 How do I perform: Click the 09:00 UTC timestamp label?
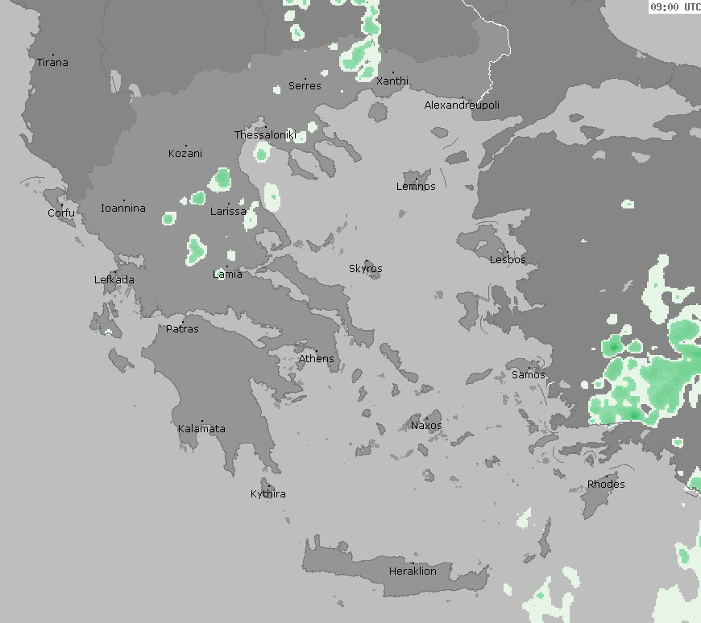click(x=674, y=7)
